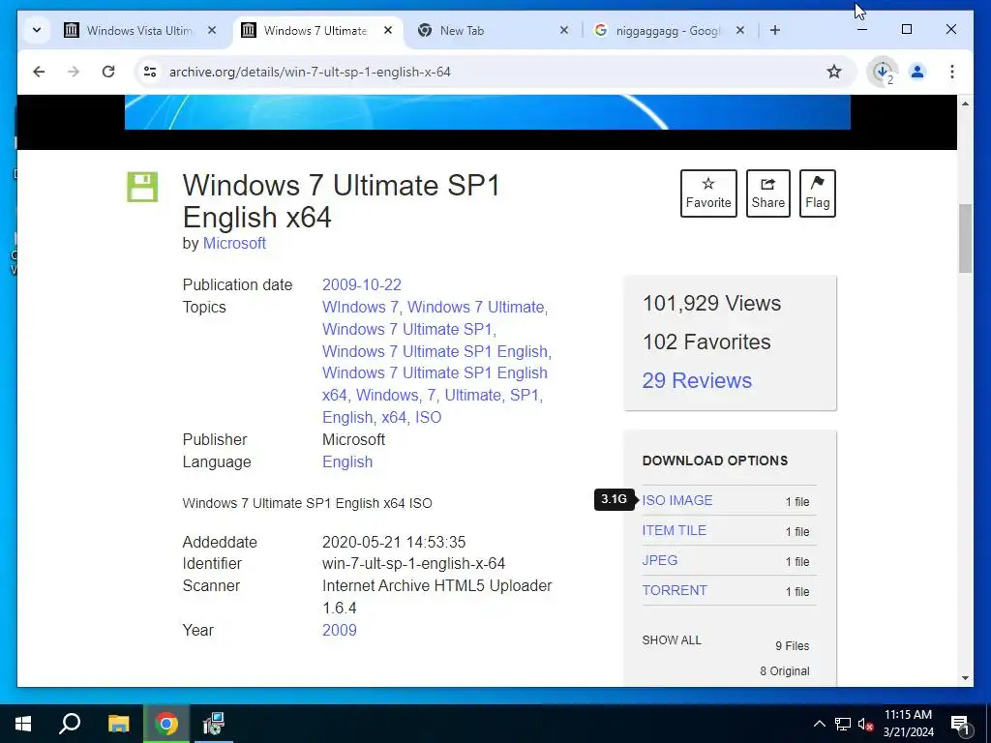Switch to the New Tab tab
Image resolution: width=991 pixels, height=743 pixels.
click(x=494, y=30)
